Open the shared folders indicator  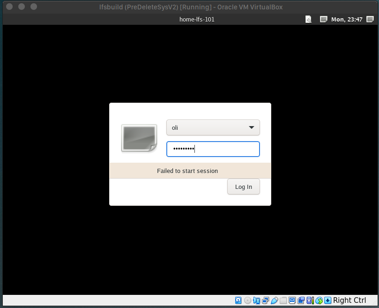point(283,300)
